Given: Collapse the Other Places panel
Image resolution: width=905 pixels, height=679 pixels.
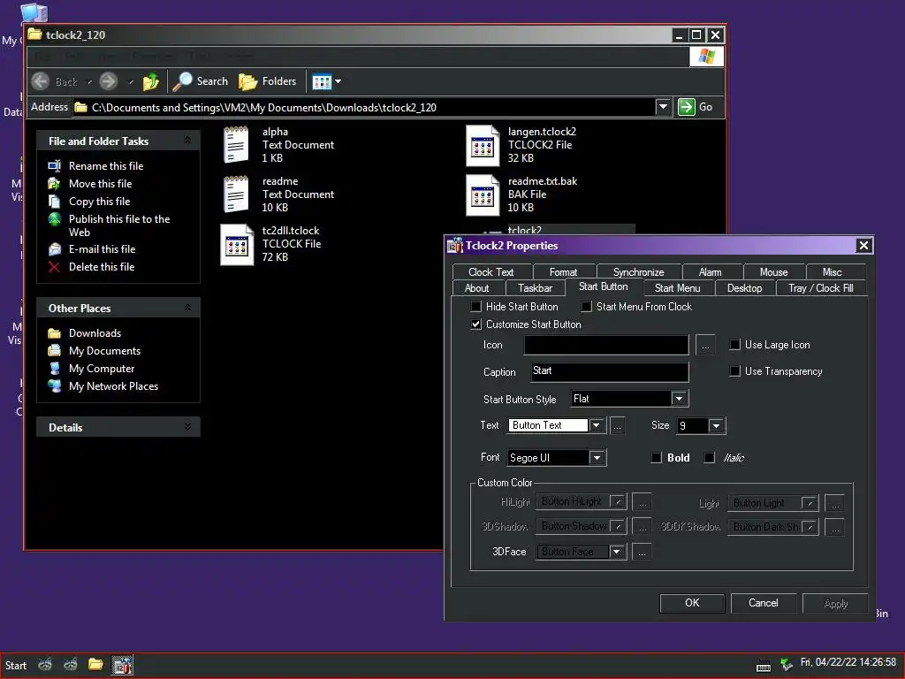Looking at the screenshot, I should tap(187, 308).
